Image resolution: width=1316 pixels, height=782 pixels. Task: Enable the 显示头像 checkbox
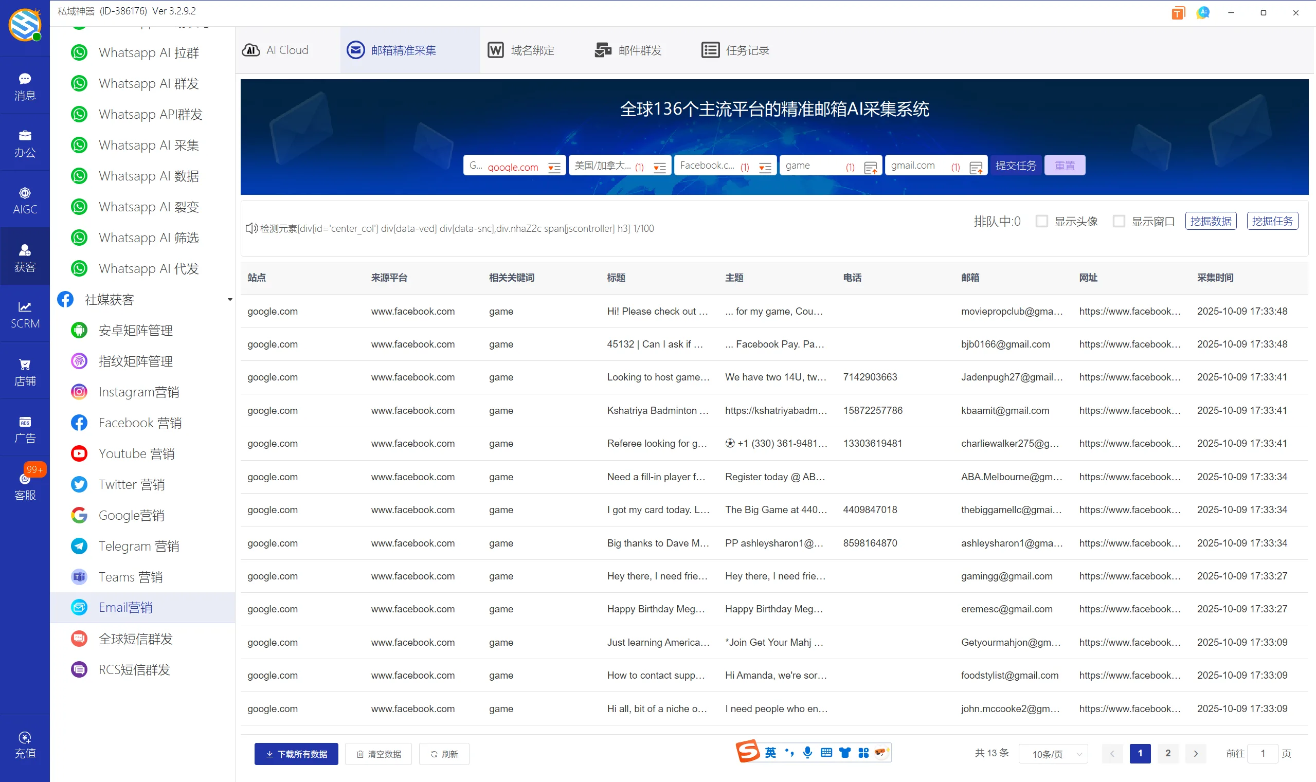tap(1041, 221)
